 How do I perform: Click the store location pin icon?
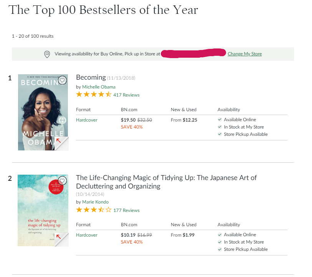point(47,54)
